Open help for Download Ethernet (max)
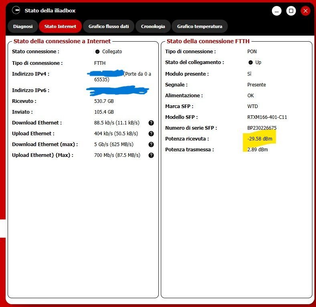Viewport: 316px width, 307px height. click(151, 144)
